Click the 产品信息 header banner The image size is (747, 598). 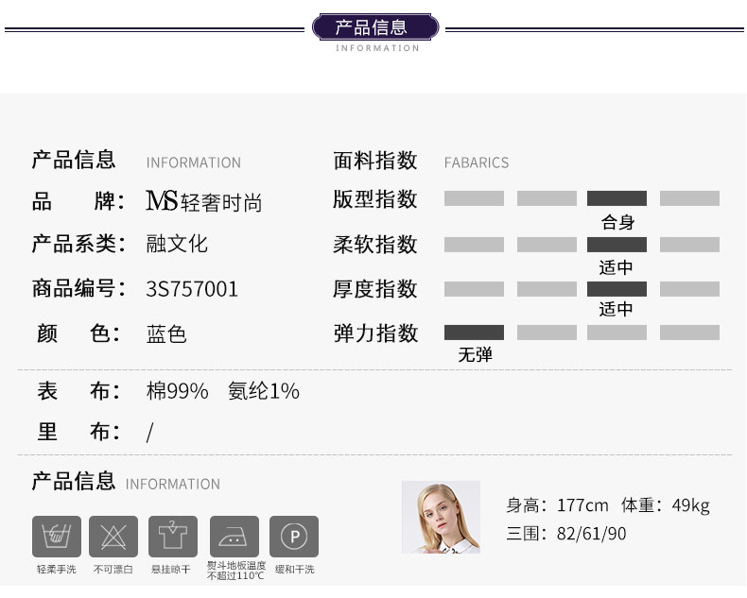pyautogui.click(x=373, y=27)
